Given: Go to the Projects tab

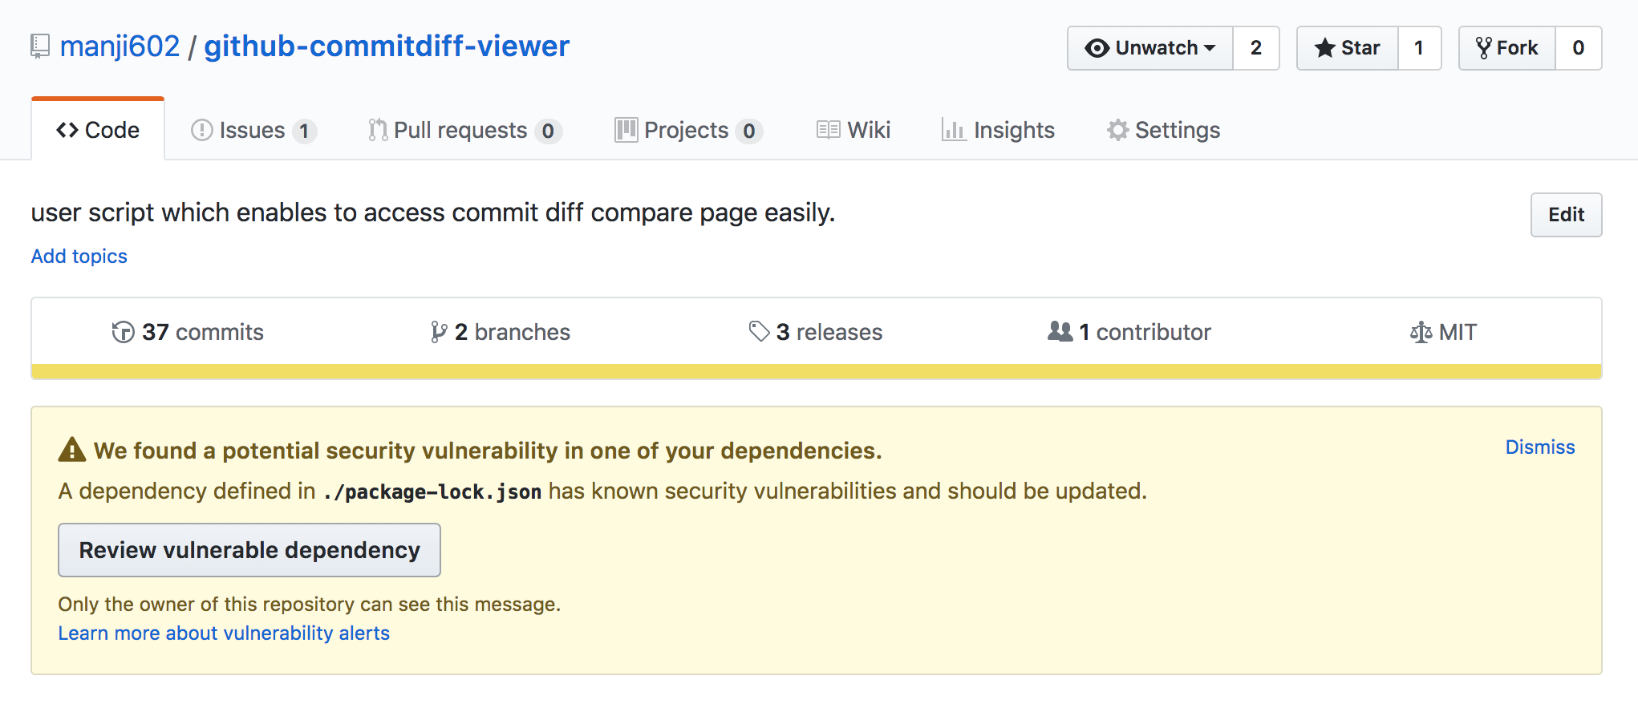Looking at the screenshot, I should 688,130.
